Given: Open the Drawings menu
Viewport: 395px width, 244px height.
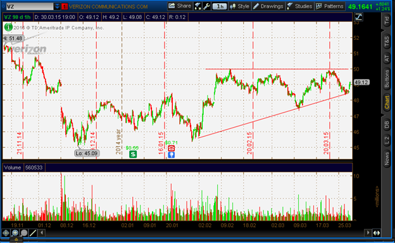Looking at the screenshot, I should click(268, 6).
